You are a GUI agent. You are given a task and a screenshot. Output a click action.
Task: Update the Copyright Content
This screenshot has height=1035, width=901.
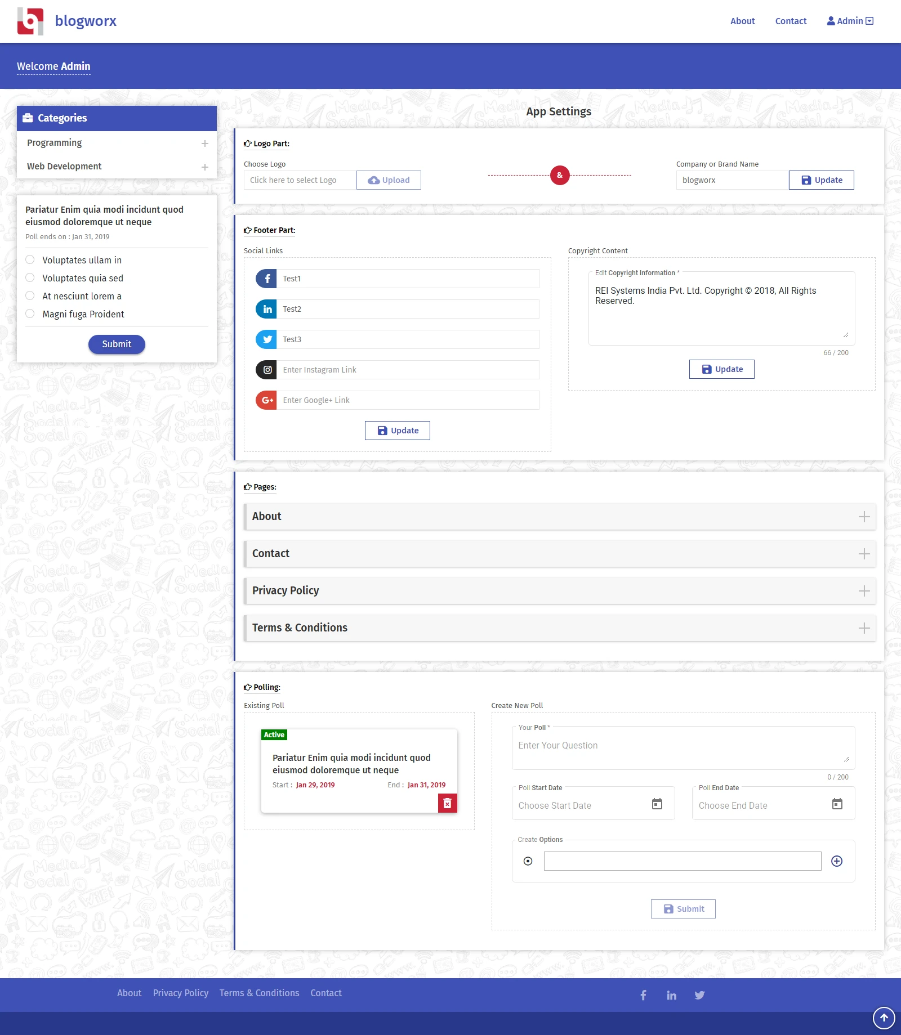(x=722, y=369)
